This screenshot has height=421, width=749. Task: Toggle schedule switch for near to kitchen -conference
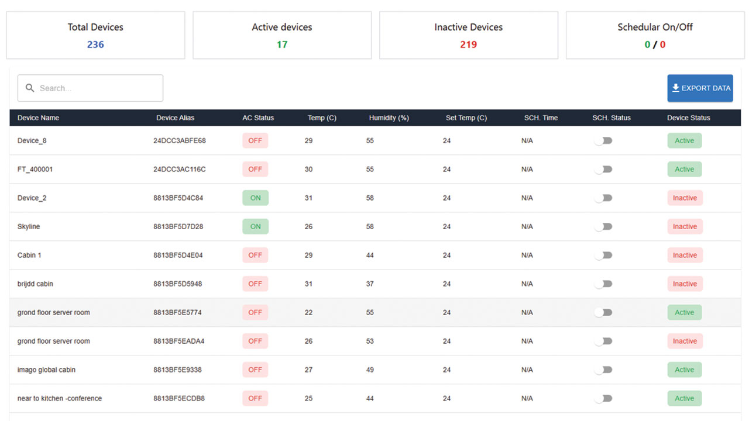[x=603, y=399]
